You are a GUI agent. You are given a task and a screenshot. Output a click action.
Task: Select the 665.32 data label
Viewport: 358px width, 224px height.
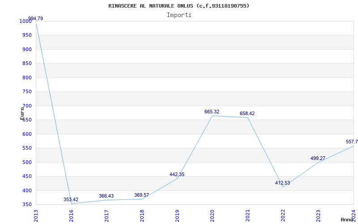coord(212,112)
